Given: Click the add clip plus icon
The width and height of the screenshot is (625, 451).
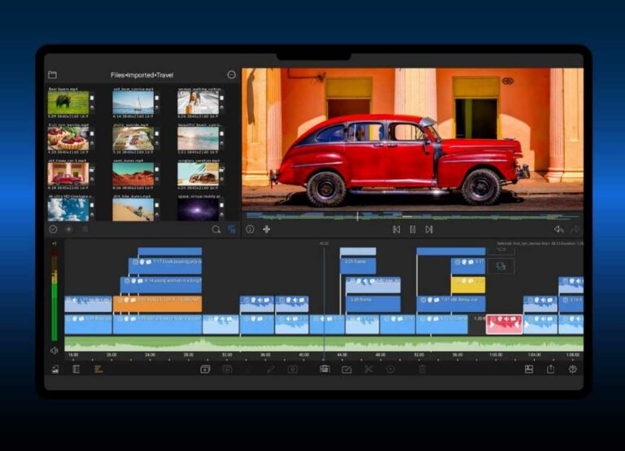Looking at the screenshot, I should click(205, 370).
